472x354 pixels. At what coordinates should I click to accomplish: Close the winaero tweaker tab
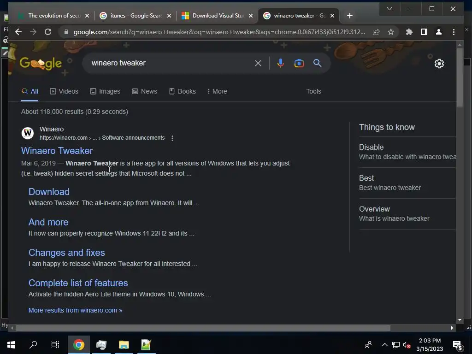[332, 16]
